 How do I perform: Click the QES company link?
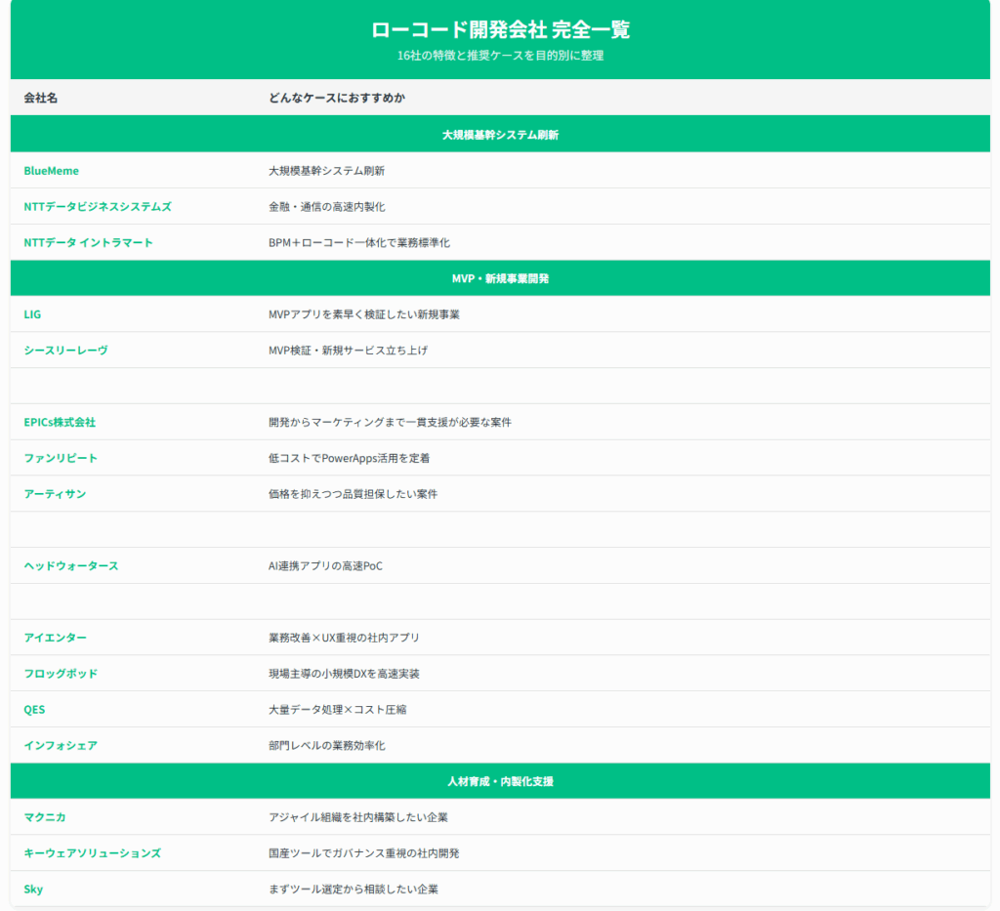pos(34,710)
